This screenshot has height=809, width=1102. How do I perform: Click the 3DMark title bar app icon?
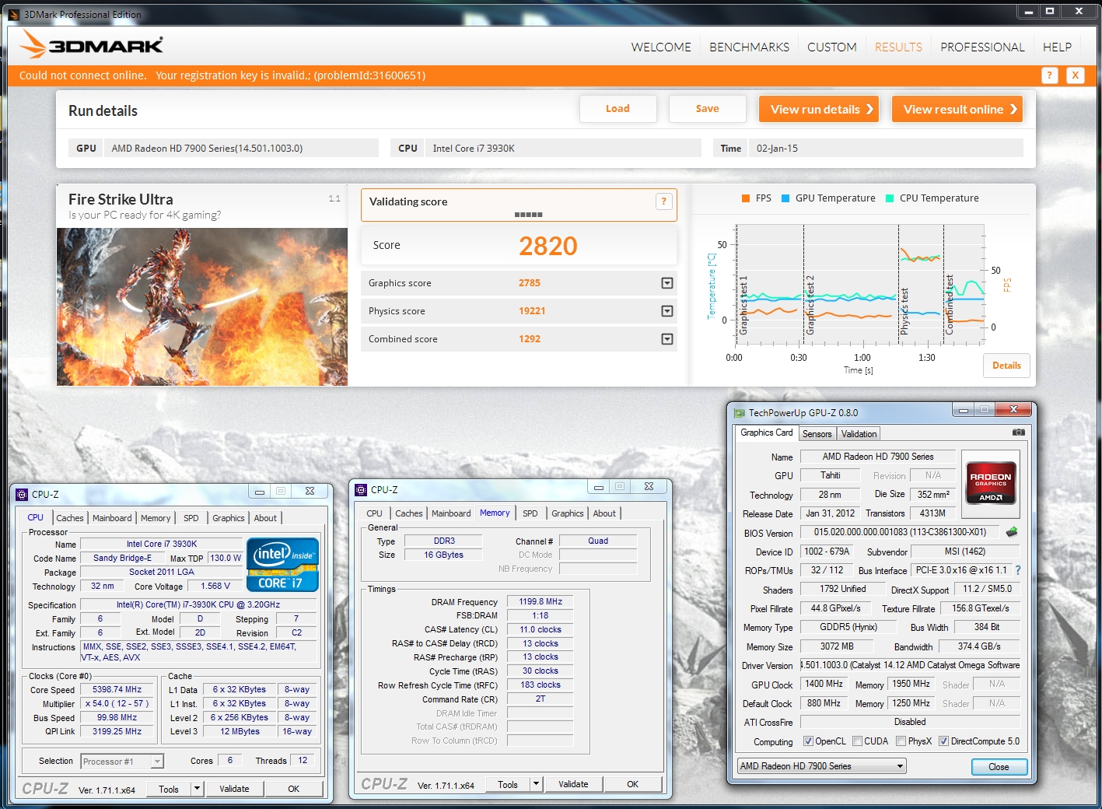[13, 14]
